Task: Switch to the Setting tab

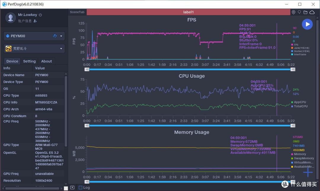Action: pyautogui.click(x=29, y=61)
